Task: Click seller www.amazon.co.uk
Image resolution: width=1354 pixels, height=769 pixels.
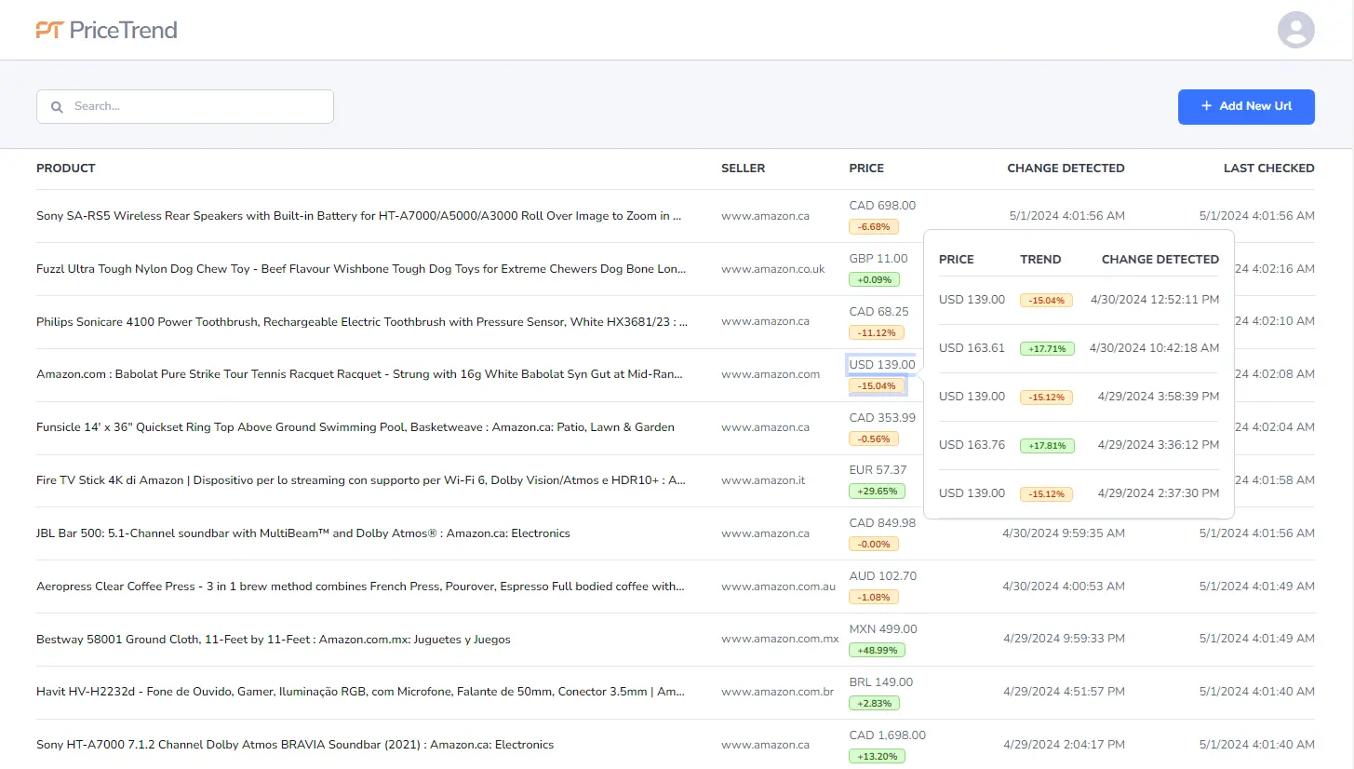Action: (773, 269)
